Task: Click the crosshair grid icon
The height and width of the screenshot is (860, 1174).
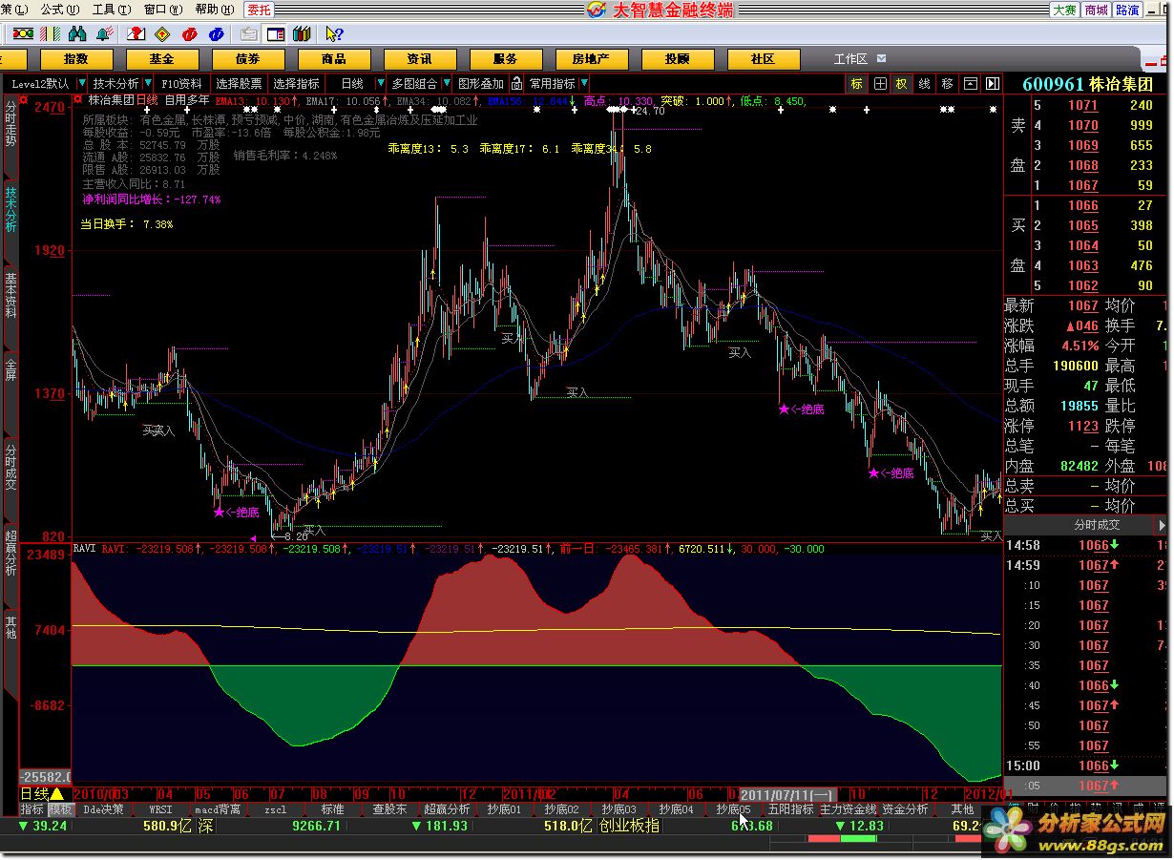Action: point(880,83)
